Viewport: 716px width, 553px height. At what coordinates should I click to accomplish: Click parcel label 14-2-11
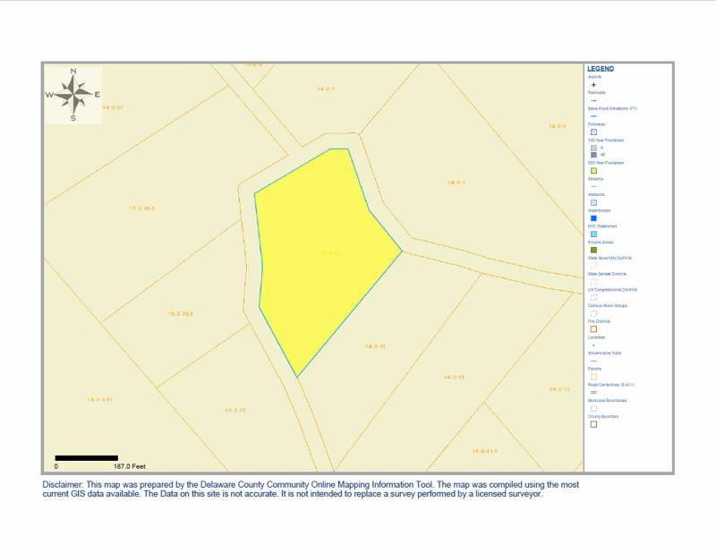pos(375,346)
